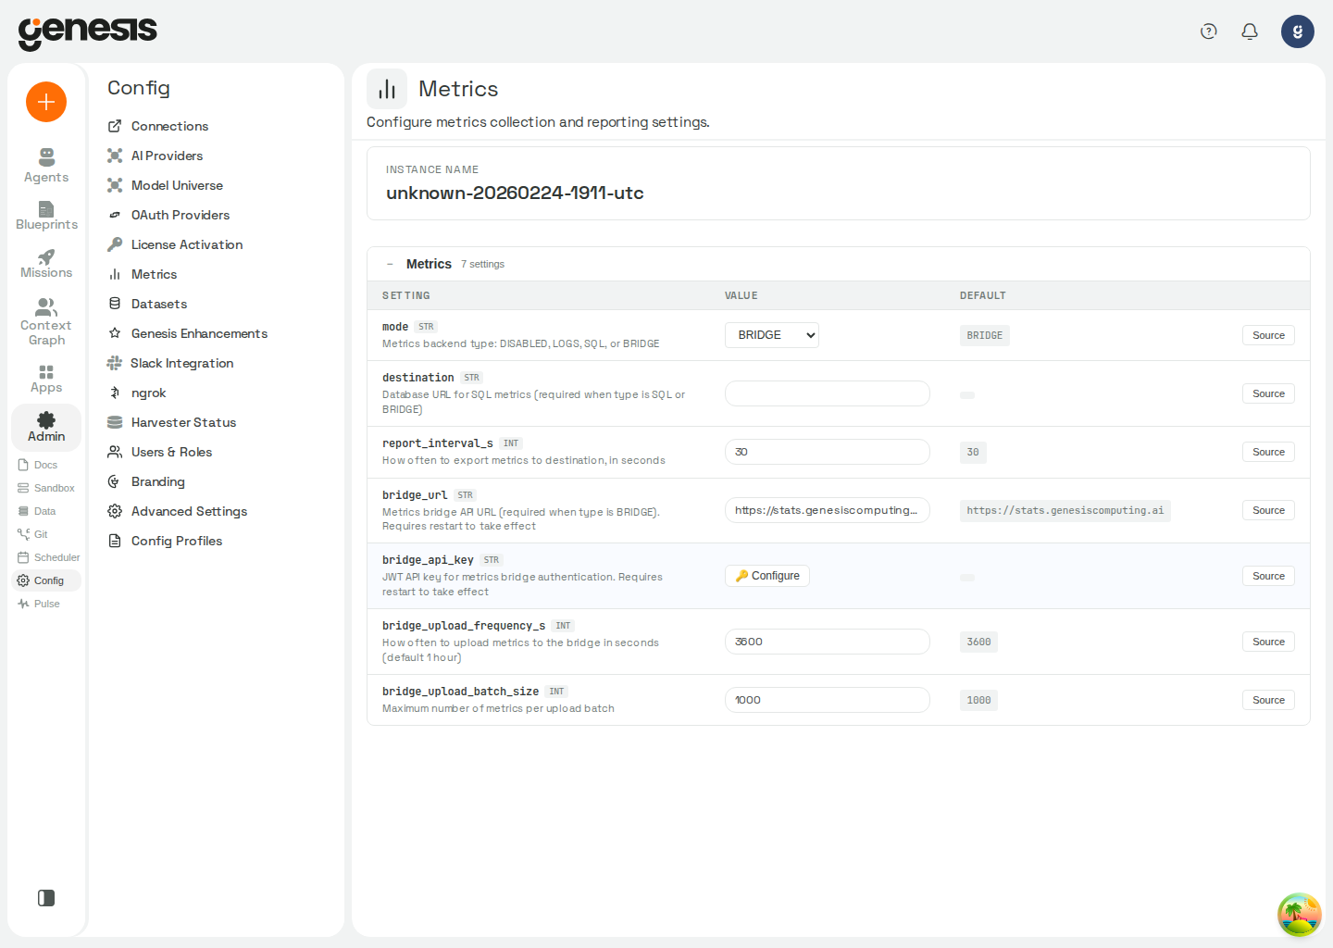Open Datasets config page
The width and height of the screenshot is (1333, 948).
[147, 304]
